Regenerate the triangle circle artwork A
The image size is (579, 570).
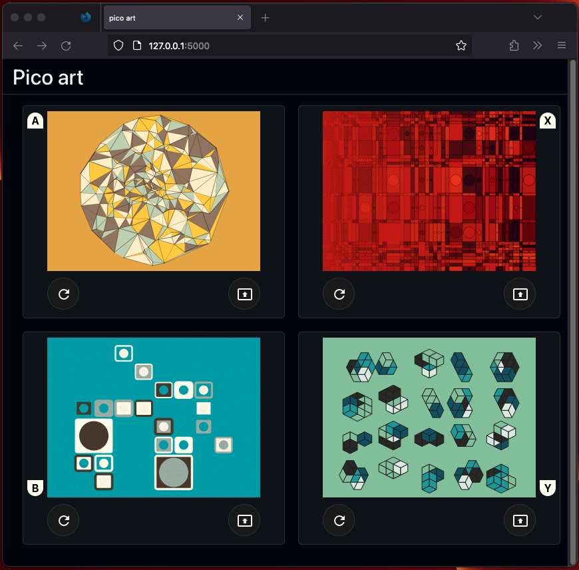point(63,294)
